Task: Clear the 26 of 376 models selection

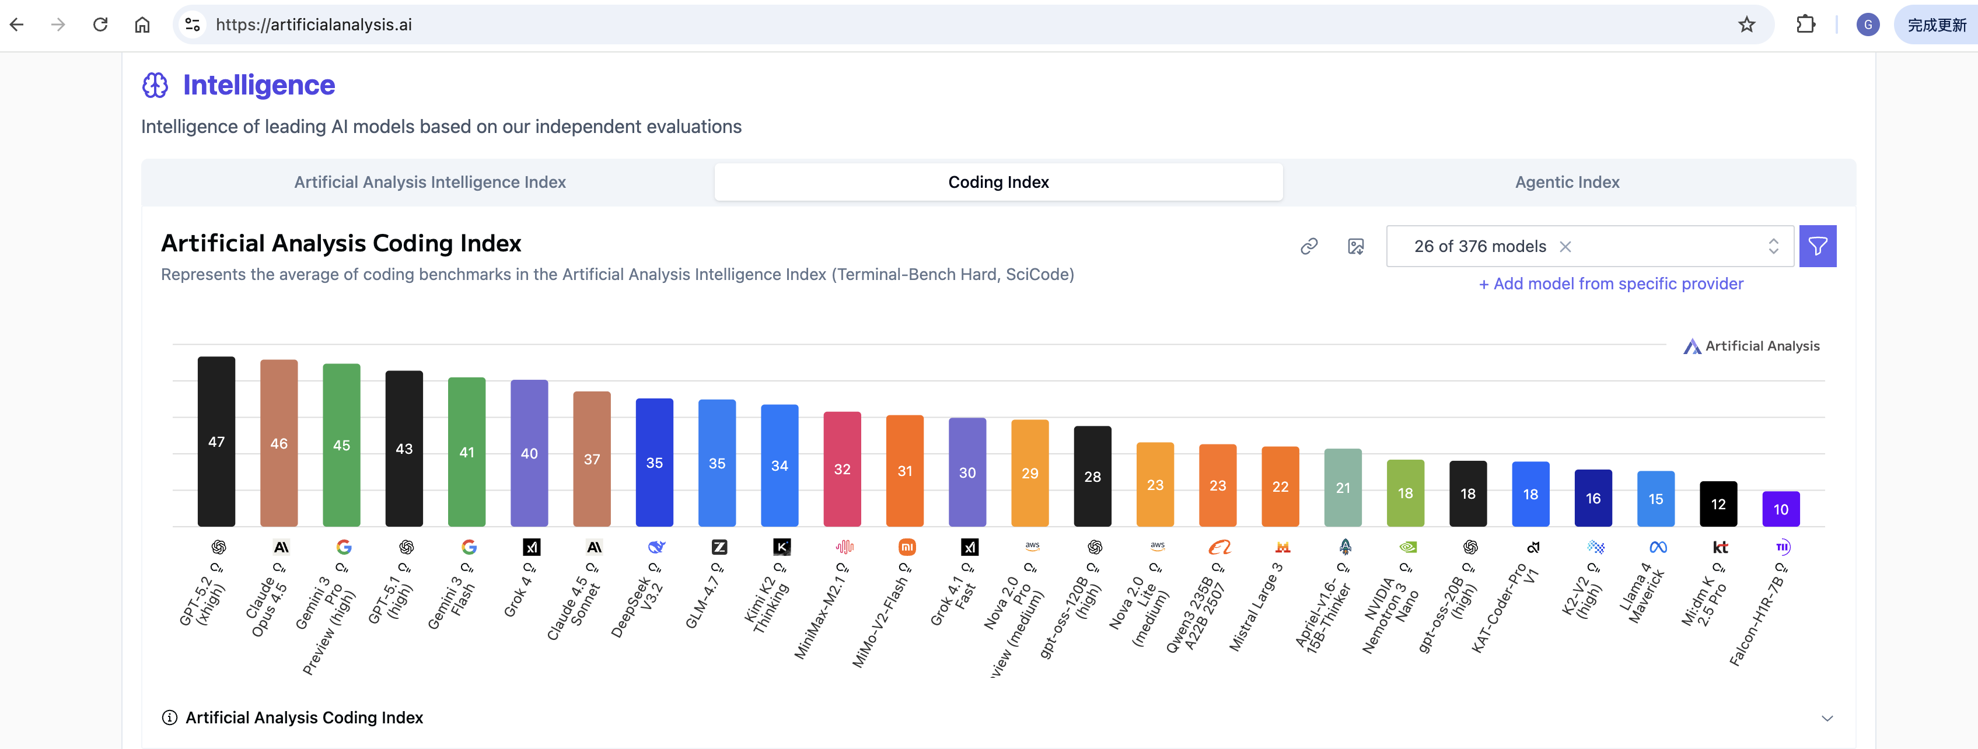Action: (x=1565, y=246)
